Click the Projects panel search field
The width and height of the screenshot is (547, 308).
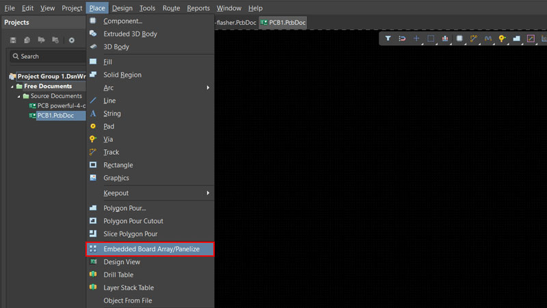(x=48, y=56)
